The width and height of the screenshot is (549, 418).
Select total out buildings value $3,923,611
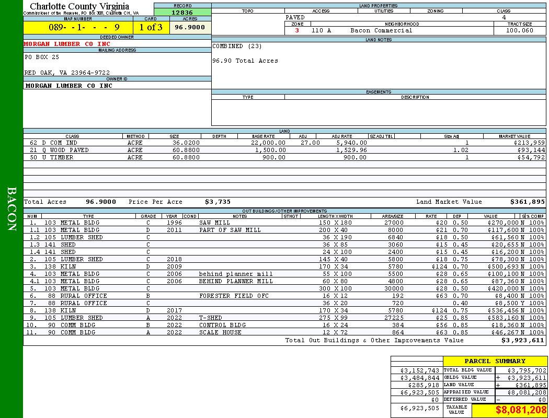pyautogui.click(x=523, y=340)
